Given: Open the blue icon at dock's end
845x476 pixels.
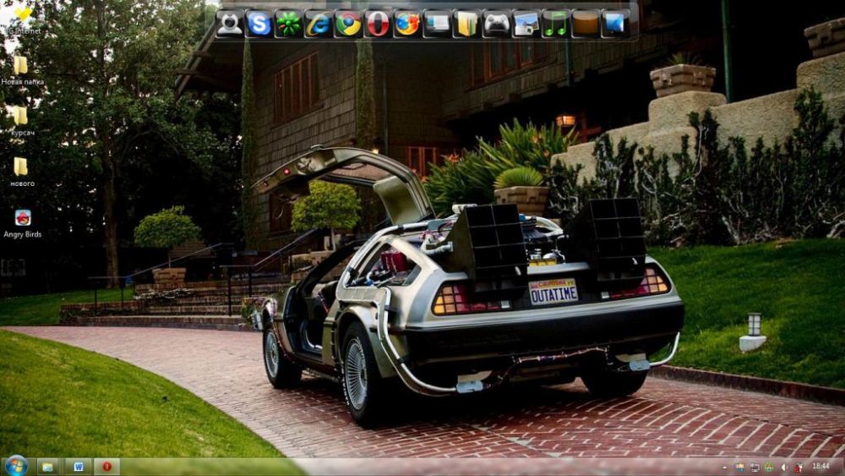Looking at the screenshot, I should click(x=615, y=25).
